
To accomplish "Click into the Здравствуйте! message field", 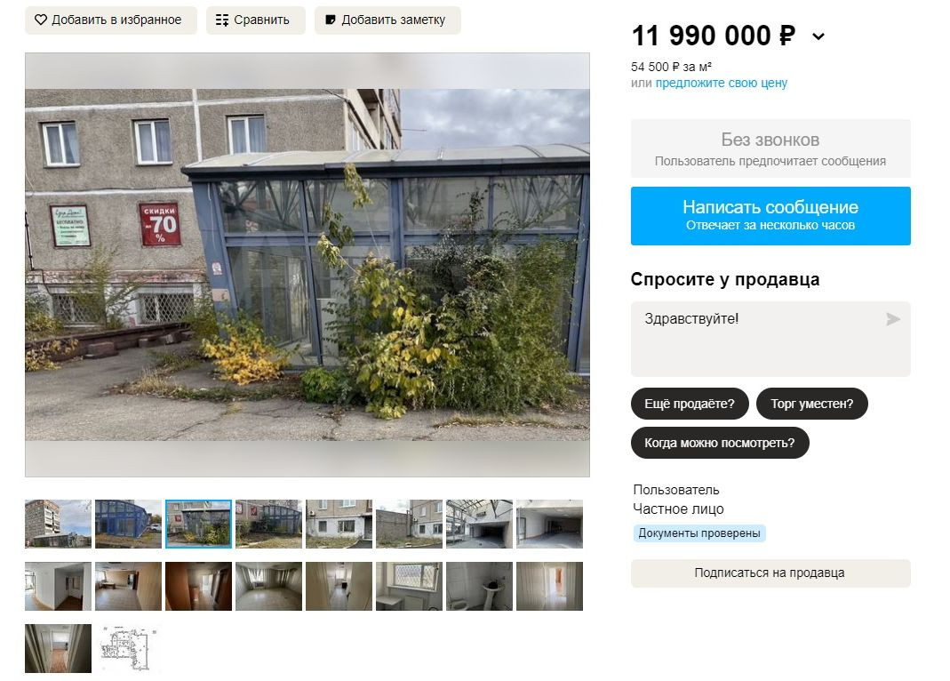I will [770, 340].
